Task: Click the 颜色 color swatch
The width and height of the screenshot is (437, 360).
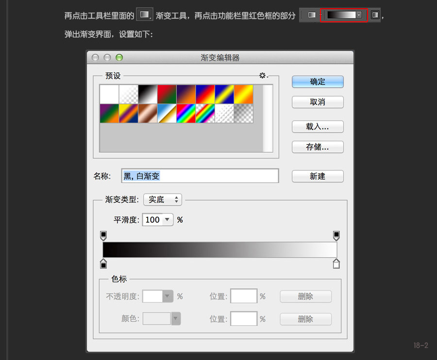Action: click(x=157, y=318)
